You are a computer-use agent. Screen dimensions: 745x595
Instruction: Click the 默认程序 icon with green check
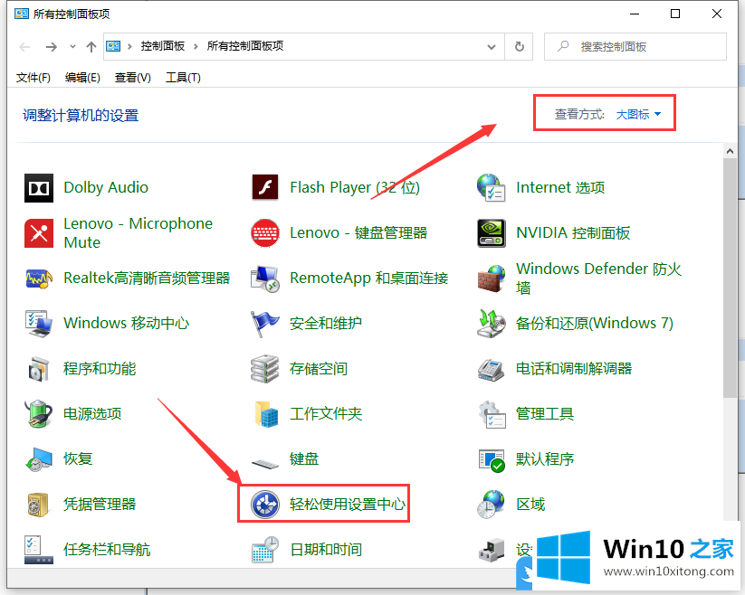tap(491, 459)
